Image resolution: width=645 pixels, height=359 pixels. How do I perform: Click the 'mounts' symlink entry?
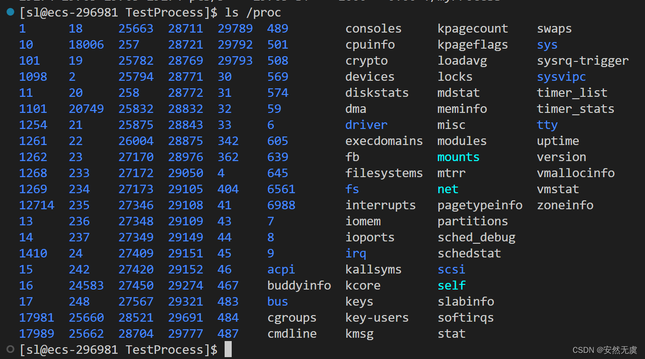(x=459, y=157)
